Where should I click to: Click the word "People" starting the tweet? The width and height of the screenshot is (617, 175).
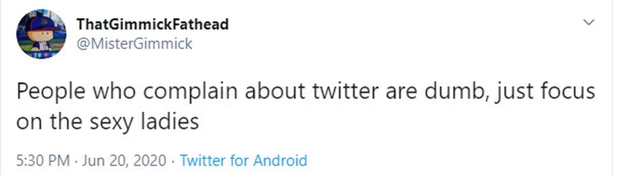[51, 91]
